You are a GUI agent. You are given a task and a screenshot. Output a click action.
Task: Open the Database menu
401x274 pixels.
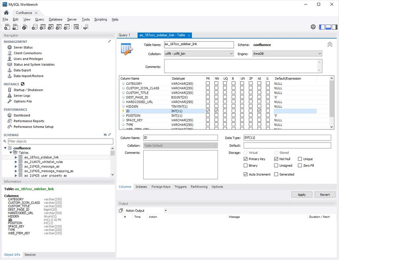[x=55, y=19]
